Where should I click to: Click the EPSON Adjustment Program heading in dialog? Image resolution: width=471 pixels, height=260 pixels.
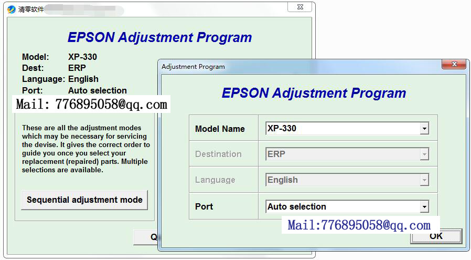coord(314,93)
